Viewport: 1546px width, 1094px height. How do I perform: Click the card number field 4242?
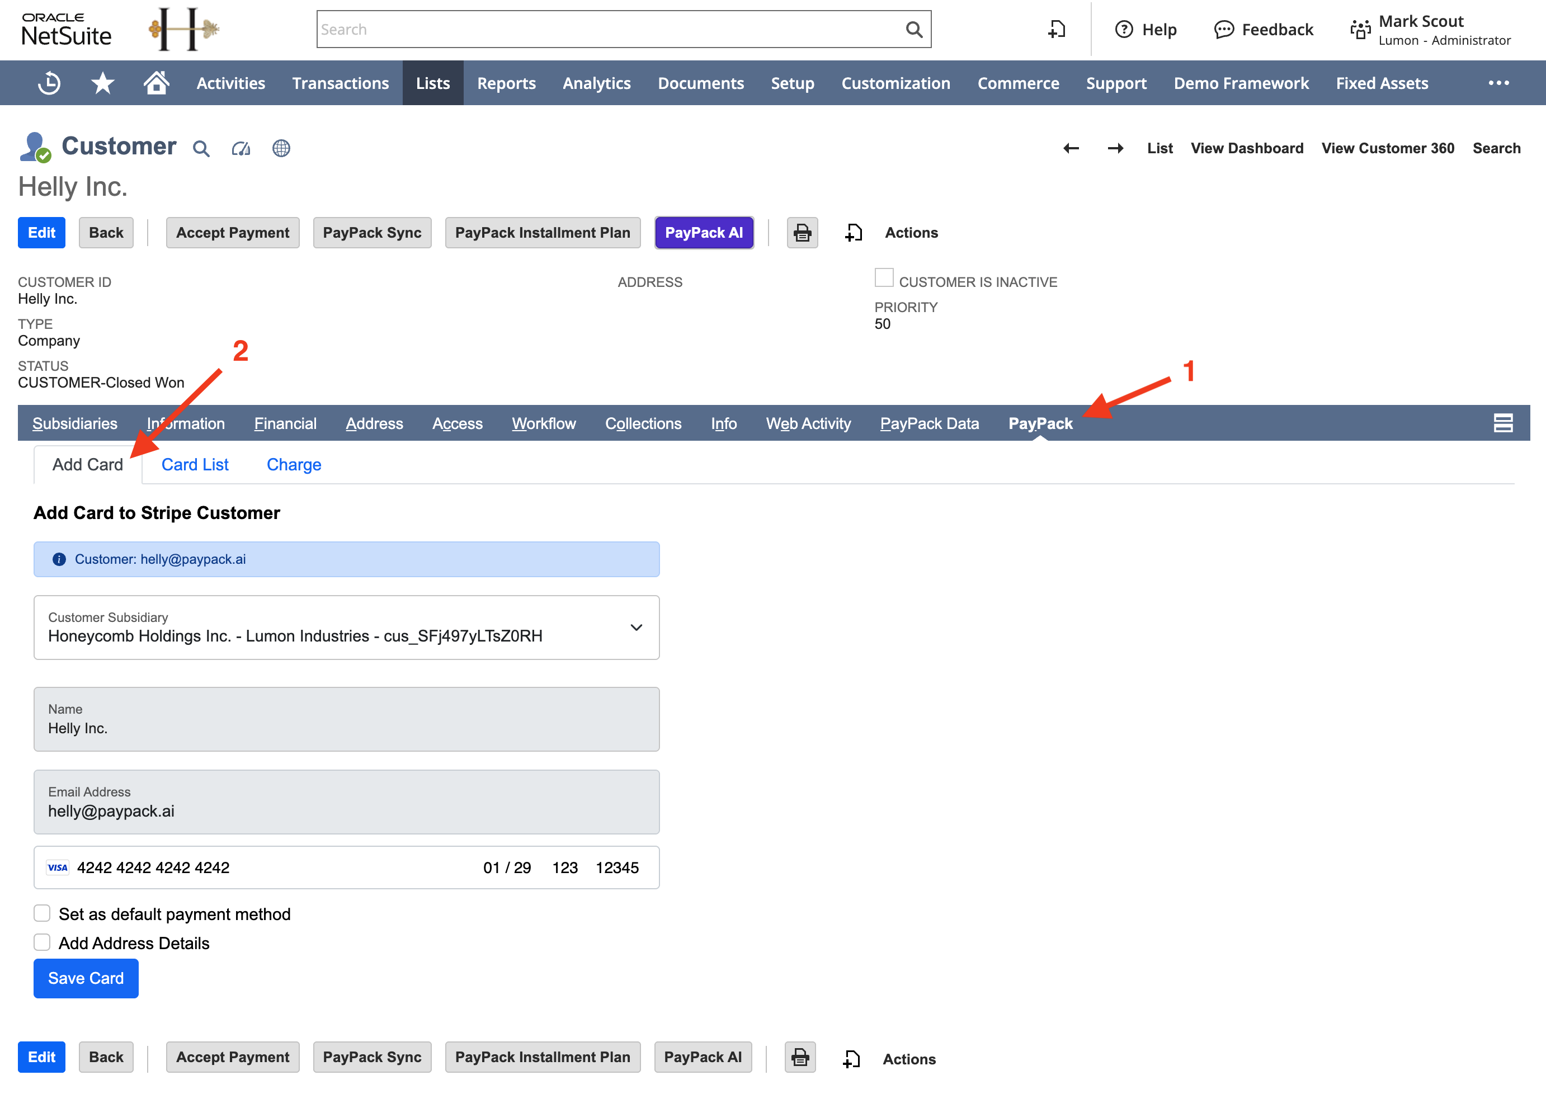point(154,867)
